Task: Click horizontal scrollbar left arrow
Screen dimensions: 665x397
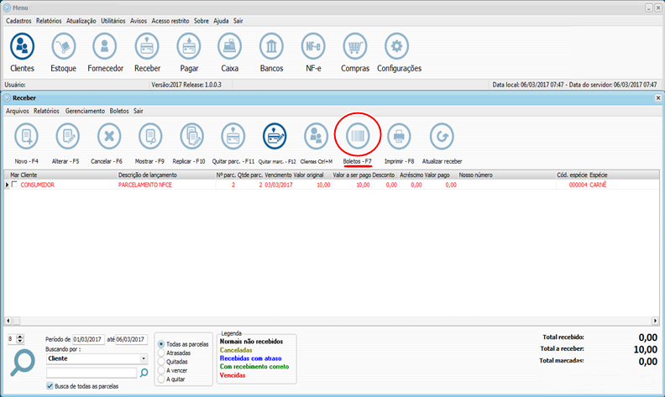Action: point(8,321)
